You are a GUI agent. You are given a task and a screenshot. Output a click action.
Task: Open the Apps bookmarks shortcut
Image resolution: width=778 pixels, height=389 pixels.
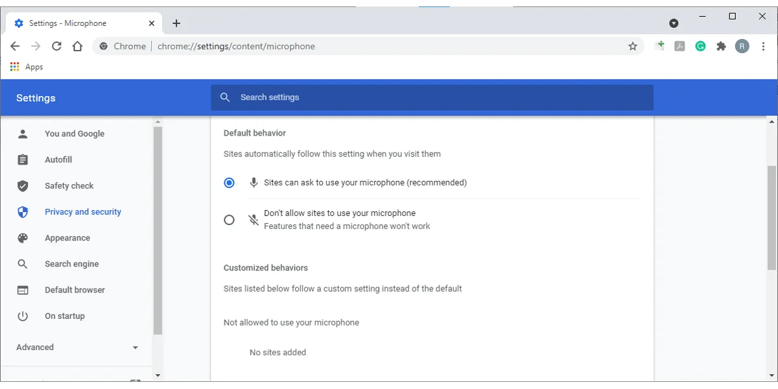[27, 66]
